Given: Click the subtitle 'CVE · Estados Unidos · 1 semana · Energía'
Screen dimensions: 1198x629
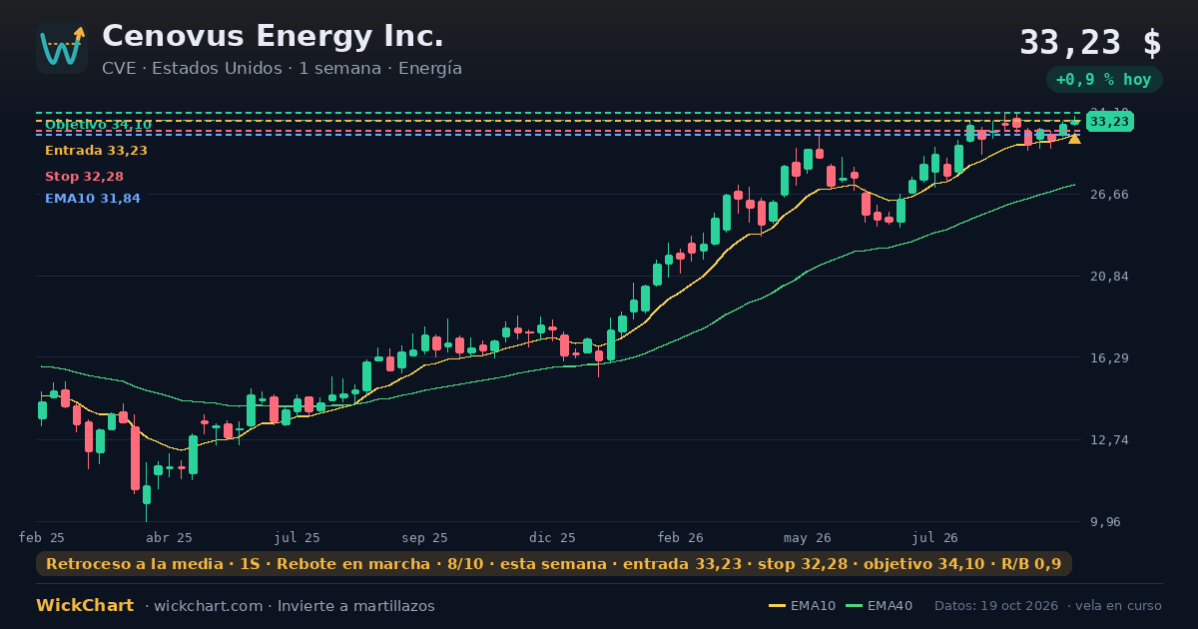Looking at the screenshot, I should tap(282, 69).
